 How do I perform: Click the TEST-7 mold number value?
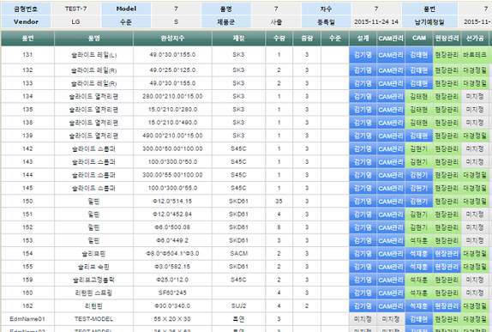pyautogui.click(x=75, y=9)
